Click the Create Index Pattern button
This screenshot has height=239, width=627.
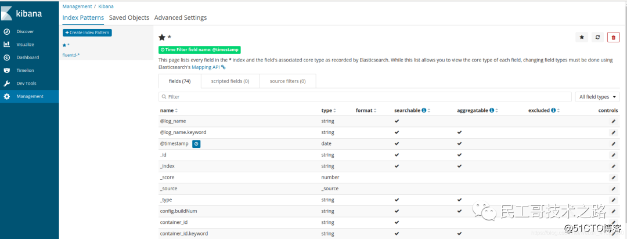point(87,32)
